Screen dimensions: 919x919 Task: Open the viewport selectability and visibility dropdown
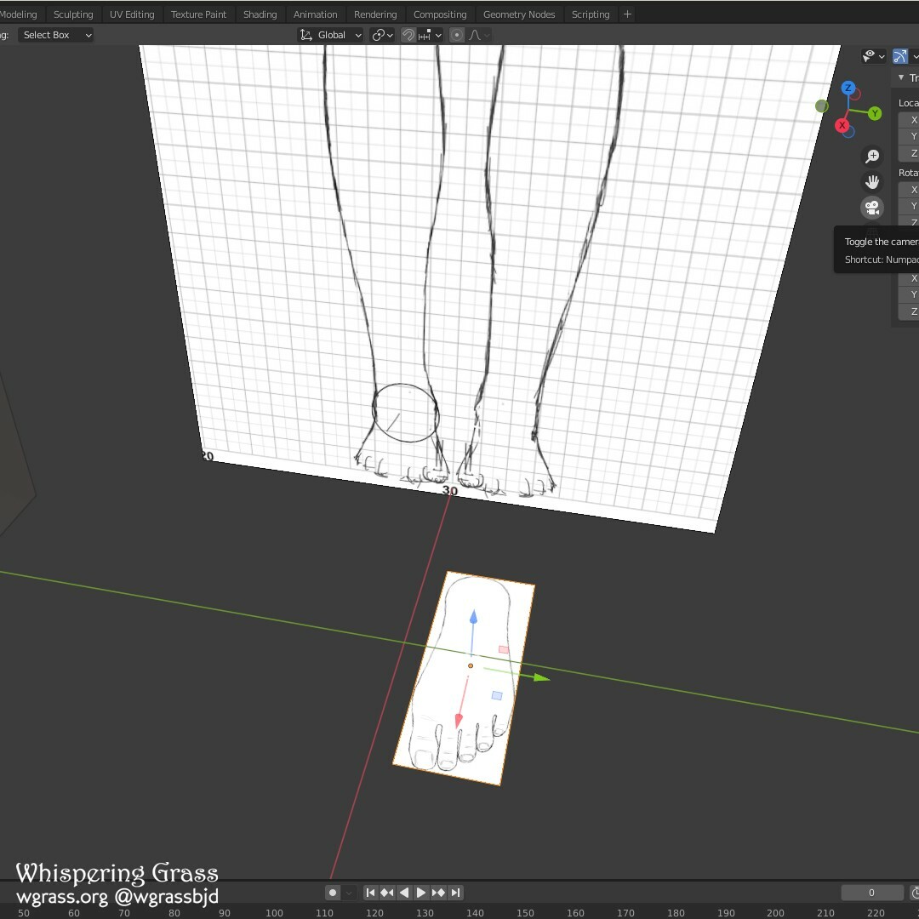click(x=873, y=56)
